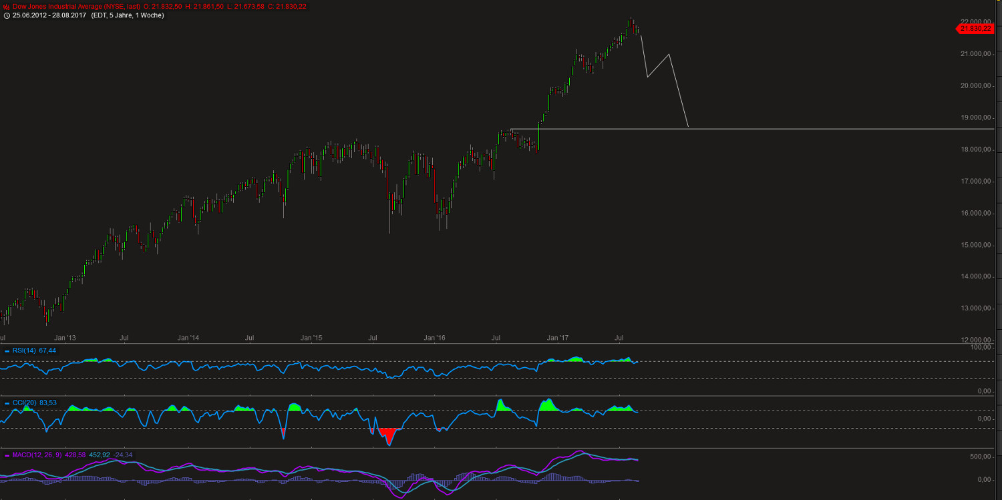Click the high value H: 21.861,50
The height and width of the screenshot is (500, 1002).
click(x=204, y=6)
